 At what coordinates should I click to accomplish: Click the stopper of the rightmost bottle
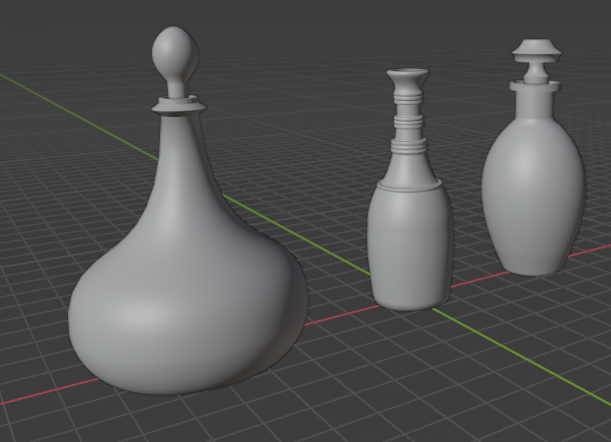pos(534,56)
